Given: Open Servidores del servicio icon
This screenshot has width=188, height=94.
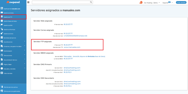Looking at the screenshot, I should [x=2, y=37].
